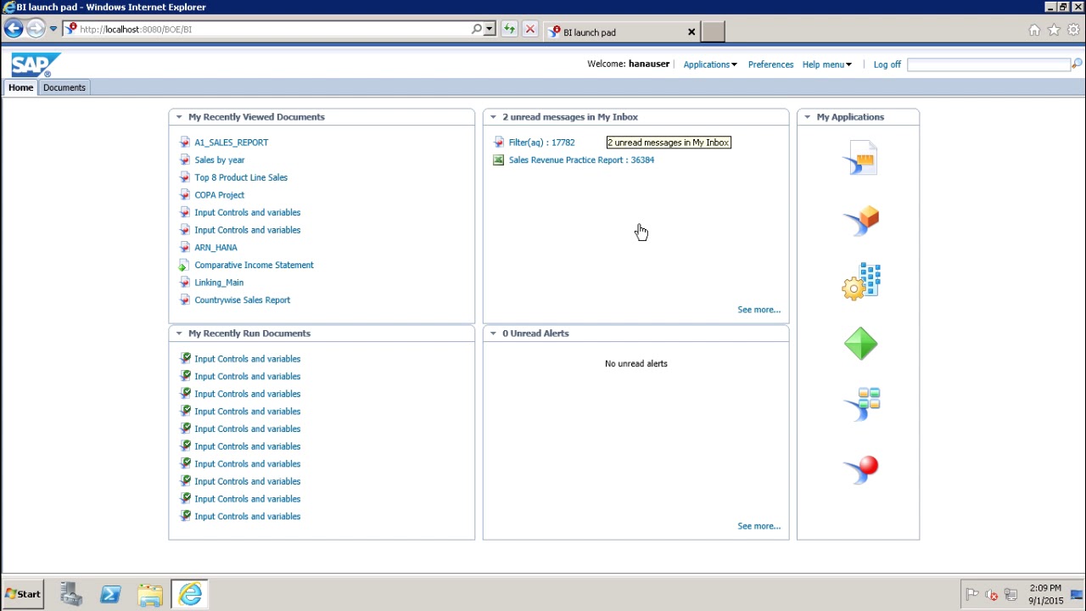Image resolution: width=1086 pixels, height=611 pixels.
Task: Open the Windows Explorer folder taskbar icon
Action: click(x=150, y=594)
